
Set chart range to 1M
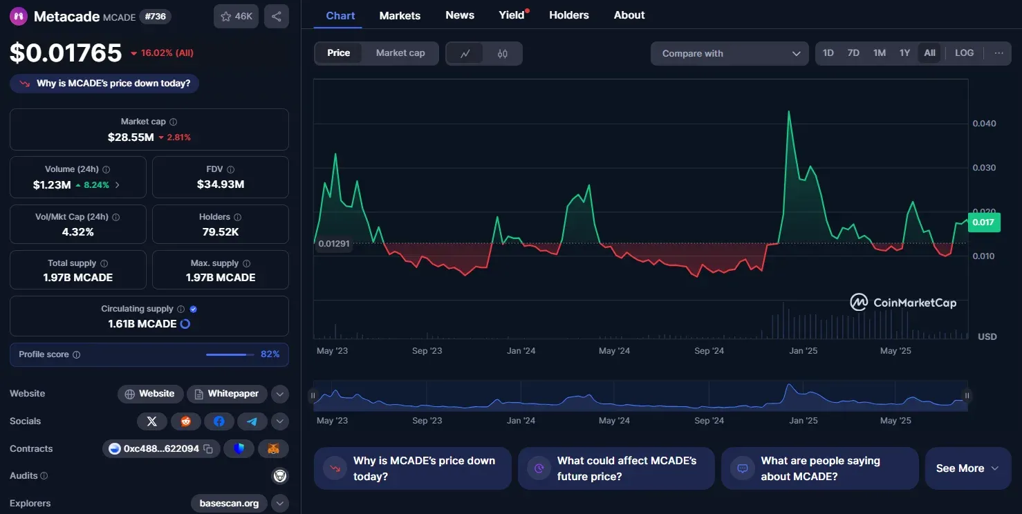tap(880, 53)
